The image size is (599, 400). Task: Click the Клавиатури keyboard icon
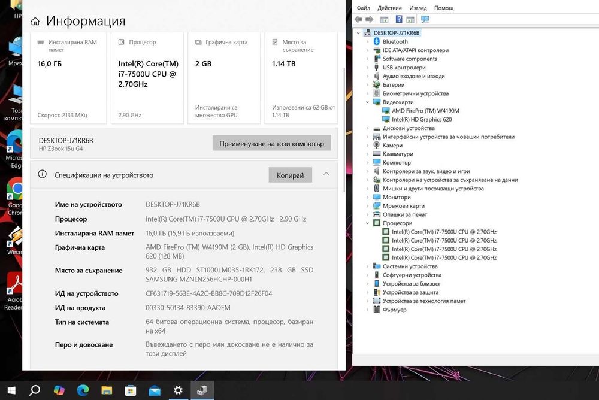pyautogui.click(x=376, y=153)
